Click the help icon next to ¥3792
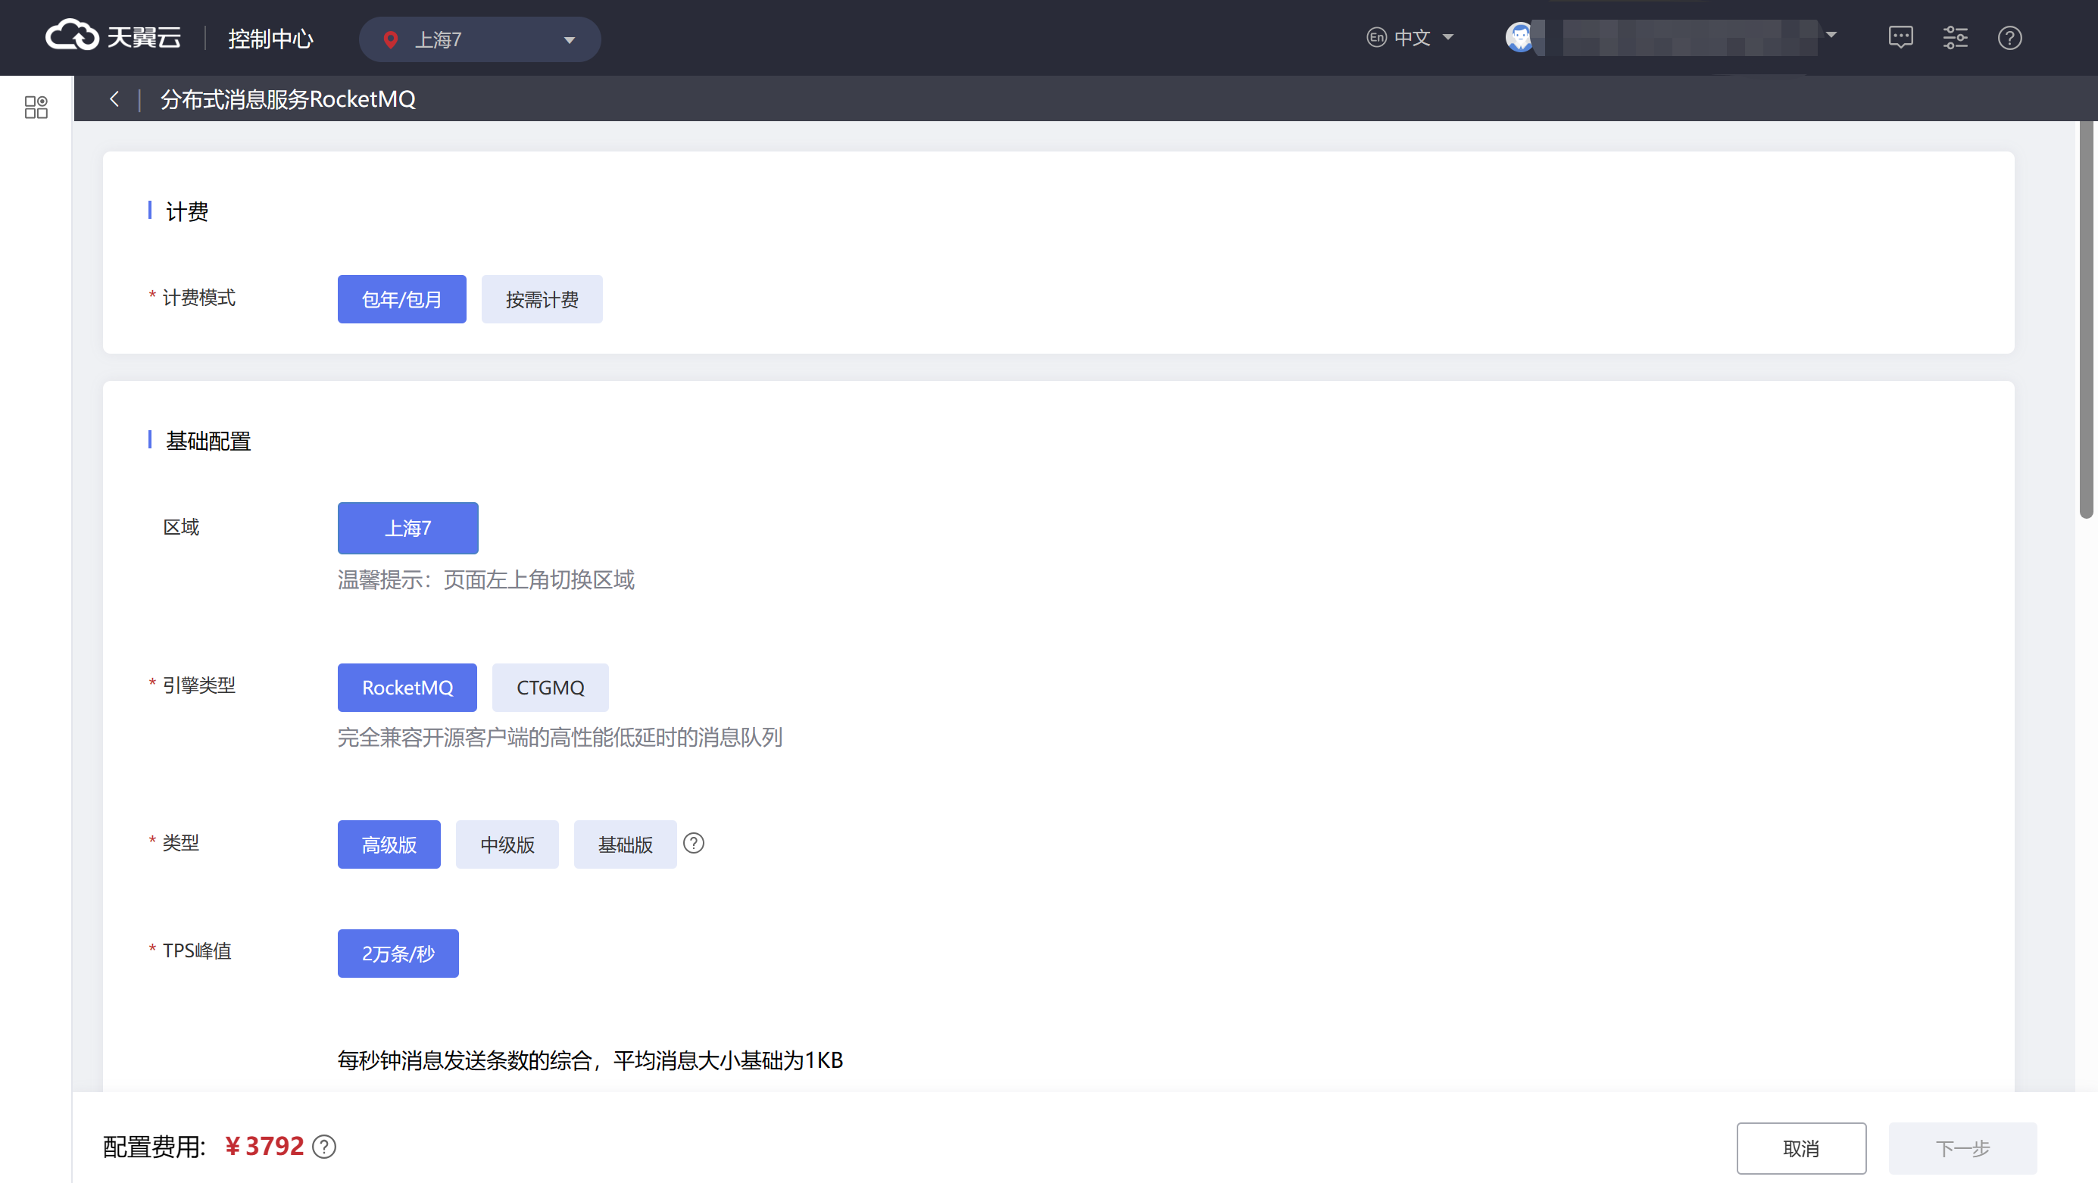 [x=324, y=1147]
